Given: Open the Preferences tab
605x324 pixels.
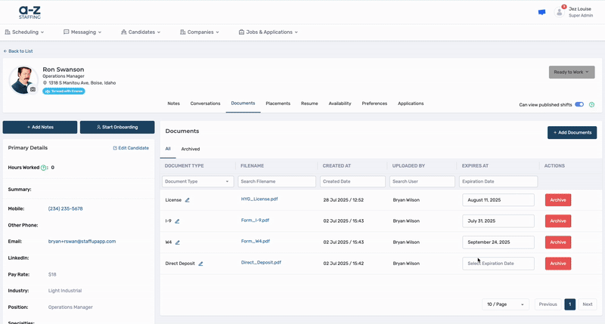Looking at the screenshot, I should (x=374, y=103).
